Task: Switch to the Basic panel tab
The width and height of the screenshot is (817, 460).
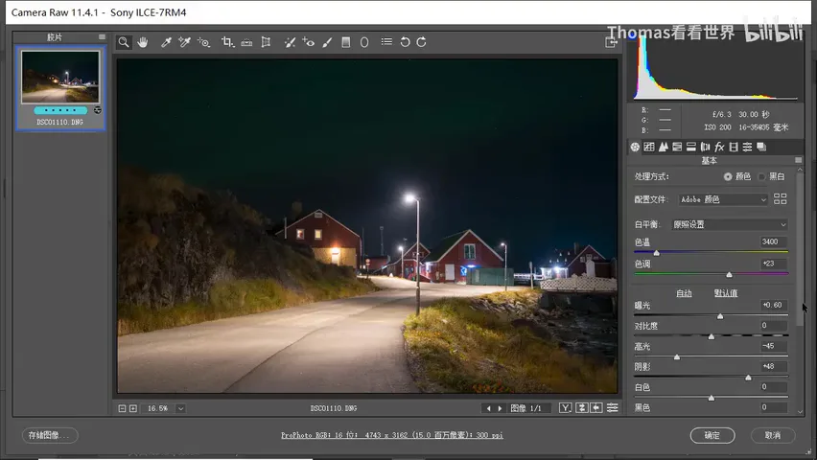Action: click(x=635, y=147)
